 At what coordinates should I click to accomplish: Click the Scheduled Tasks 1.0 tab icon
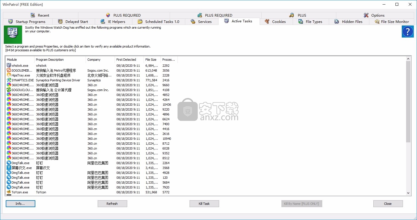pyautogui.click(x=140, y=21)
